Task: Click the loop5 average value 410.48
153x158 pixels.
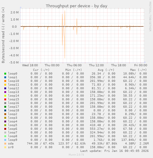Action: (x=95, y=125)
